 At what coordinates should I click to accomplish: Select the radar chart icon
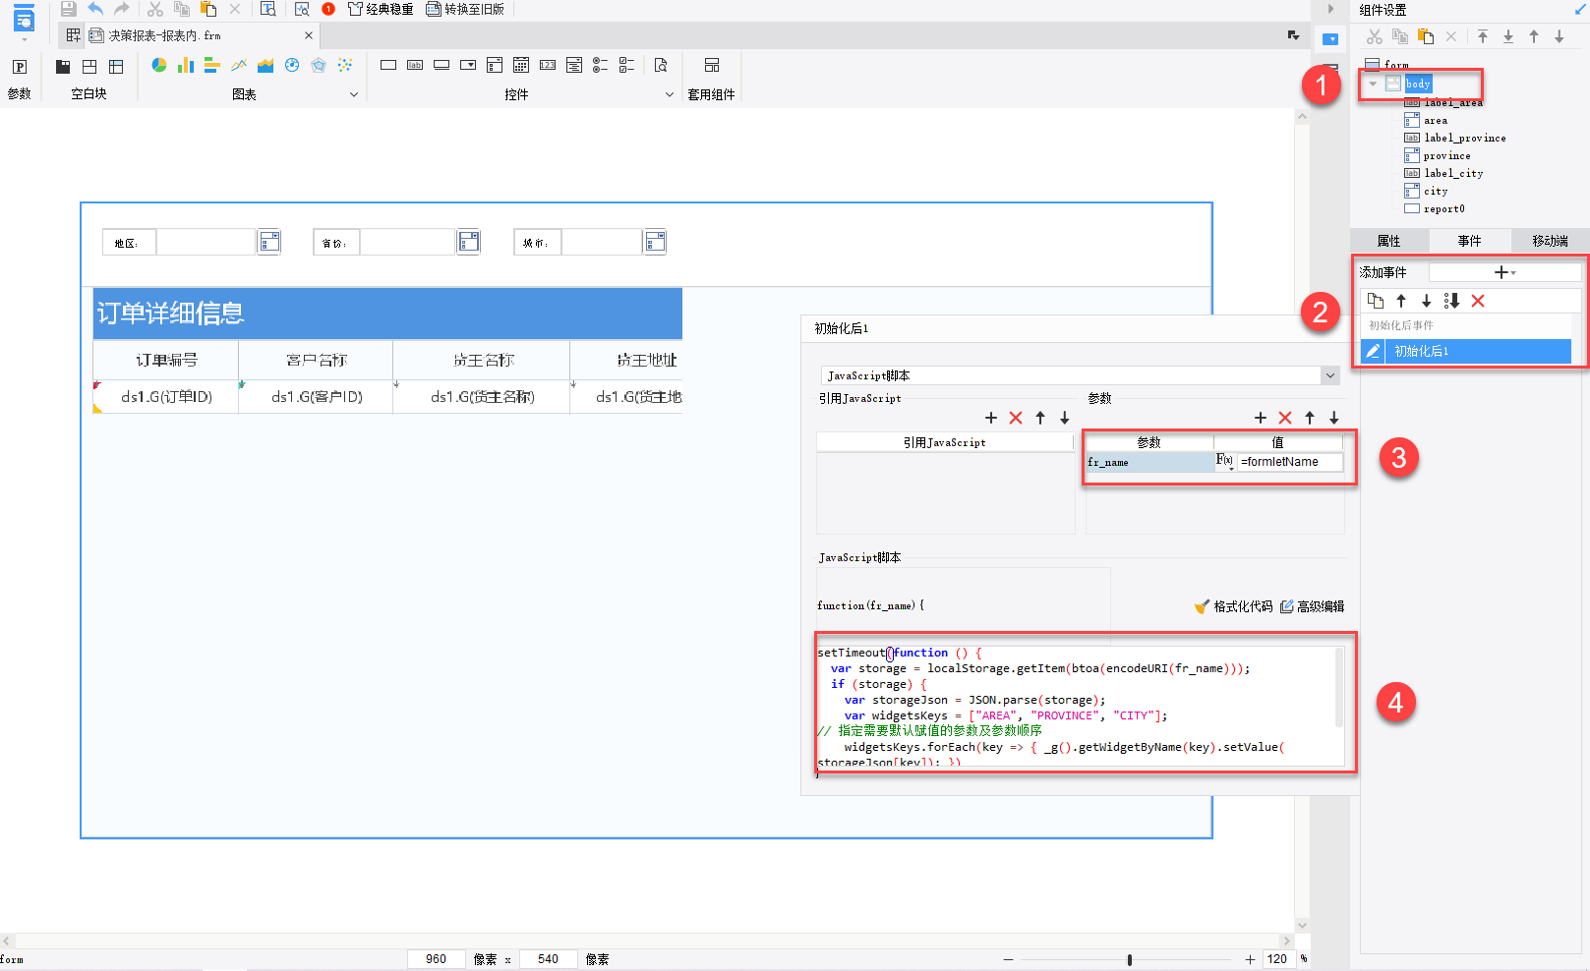(319, 65)
